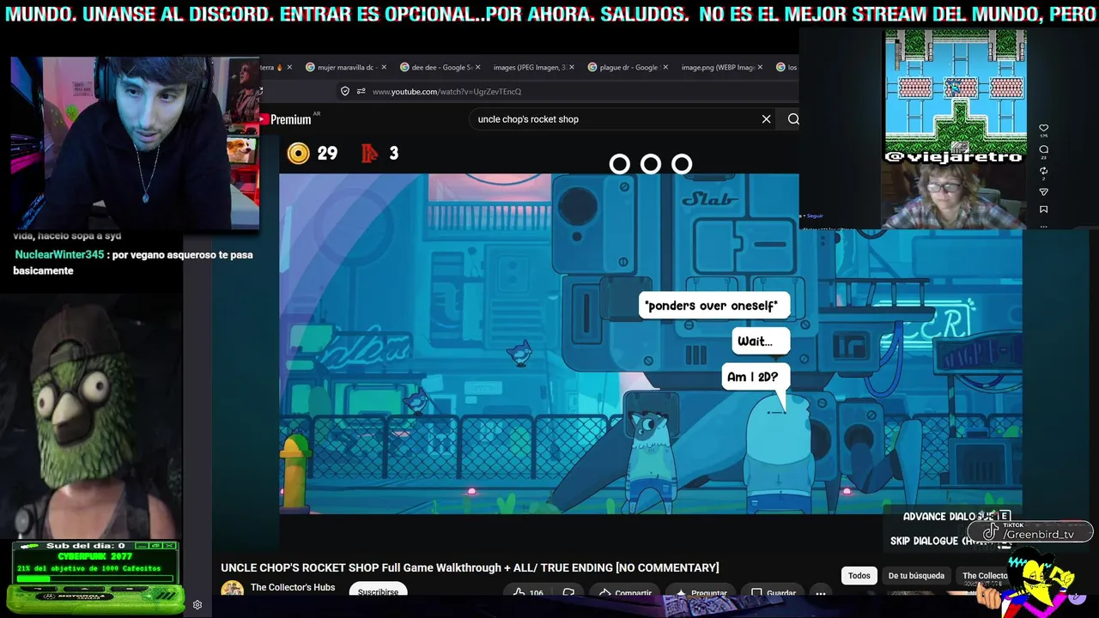Open The Collector's Hubs channel avatar
Image resolution: width=1099 pixels, height=618 pixels.
[x=232, y=590]
